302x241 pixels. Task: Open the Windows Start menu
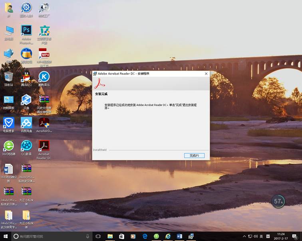pyautogui.click(x=5, y=236)
